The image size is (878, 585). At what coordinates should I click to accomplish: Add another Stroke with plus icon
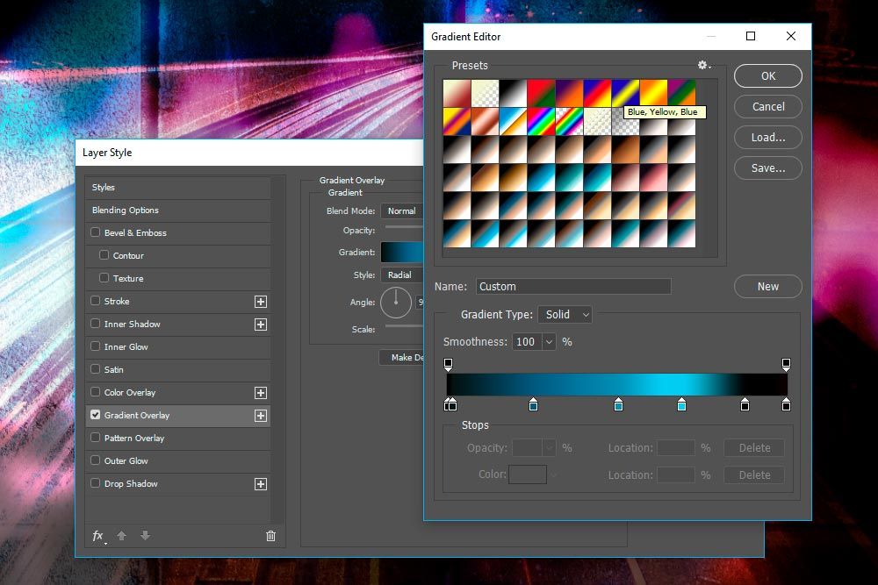(x=260, y=302)
